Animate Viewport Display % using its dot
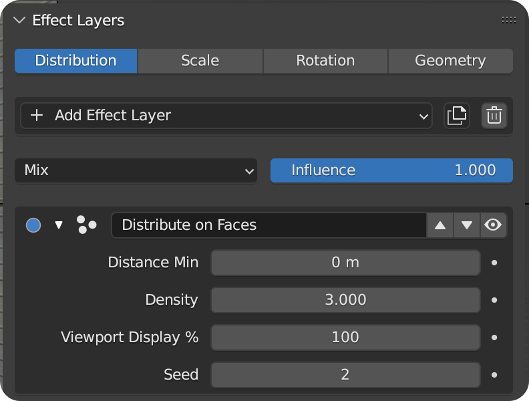The width and height of the screenshot is (529, 401). click(494, 338)
